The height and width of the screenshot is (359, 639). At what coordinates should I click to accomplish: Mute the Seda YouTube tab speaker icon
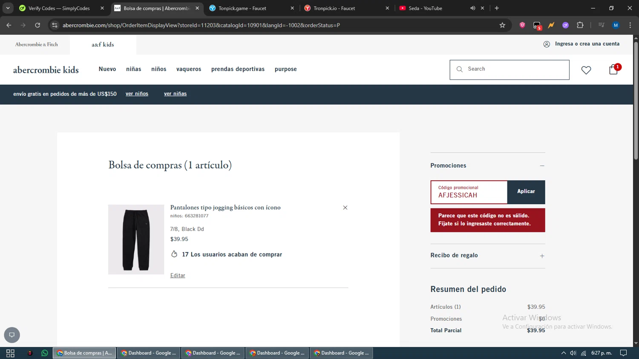(x=472, y=8)
